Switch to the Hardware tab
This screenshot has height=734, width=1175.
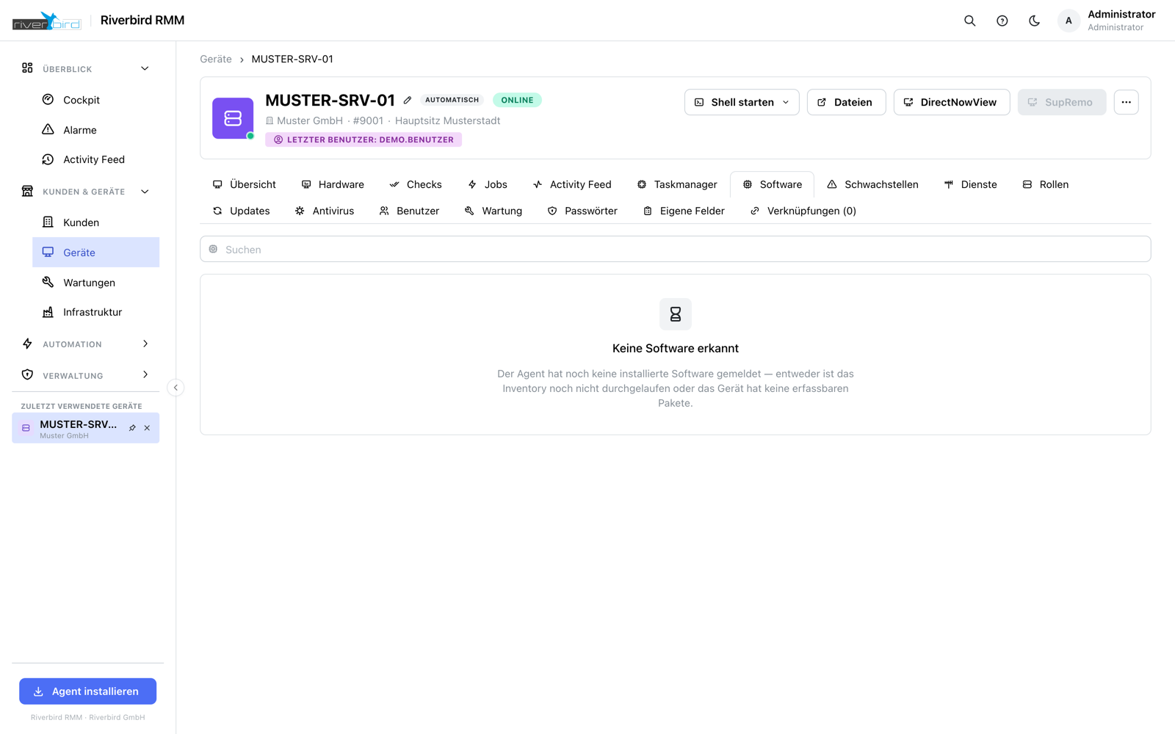[333, 184]
